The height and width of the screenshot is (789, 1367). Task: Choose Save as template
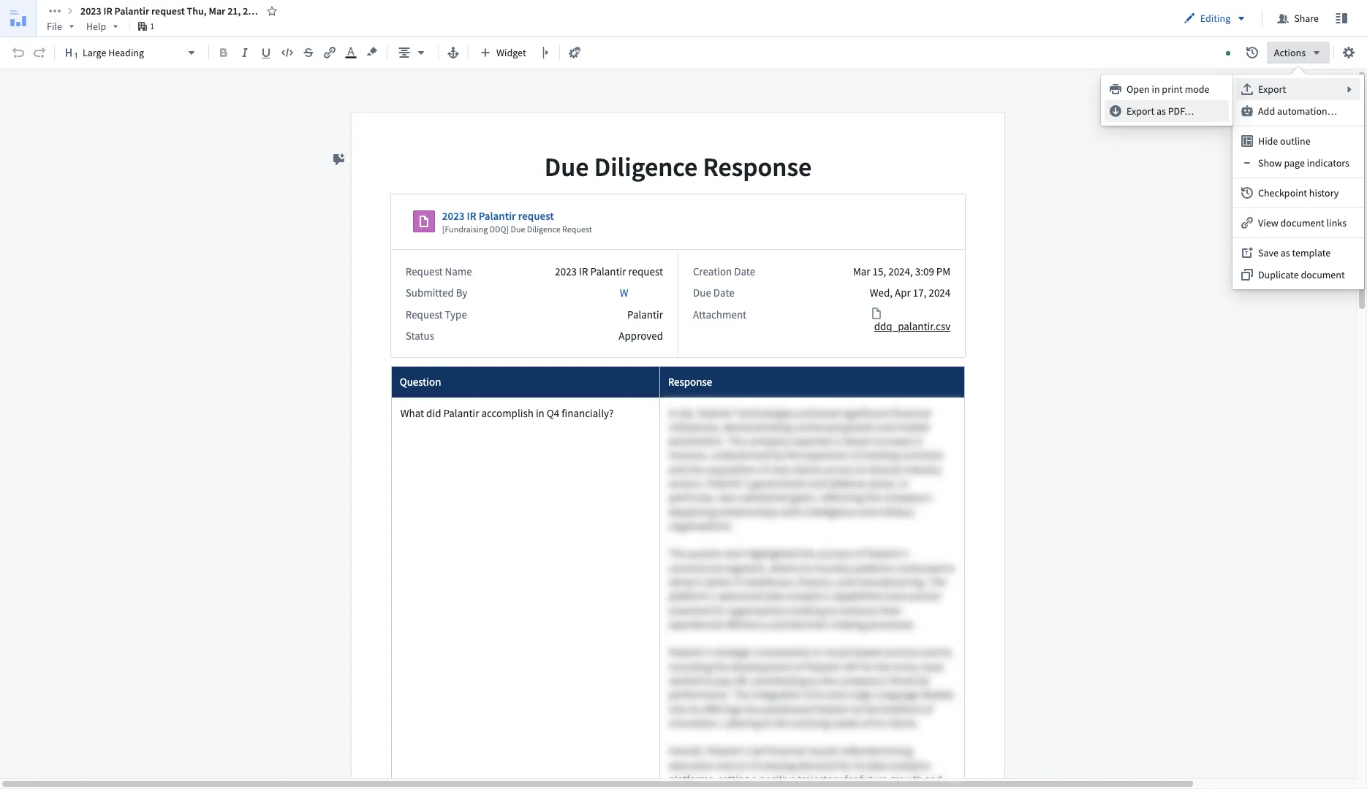point(1297,253)
